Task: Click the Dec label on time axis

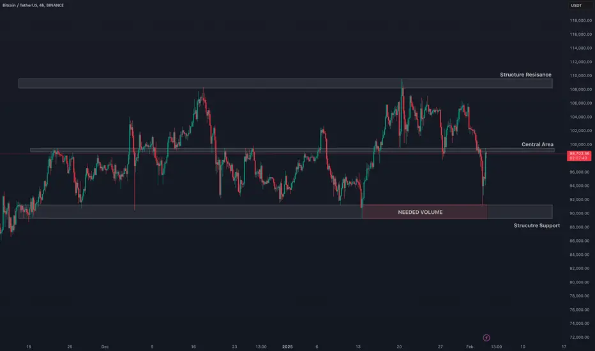Action: point(105,347)
